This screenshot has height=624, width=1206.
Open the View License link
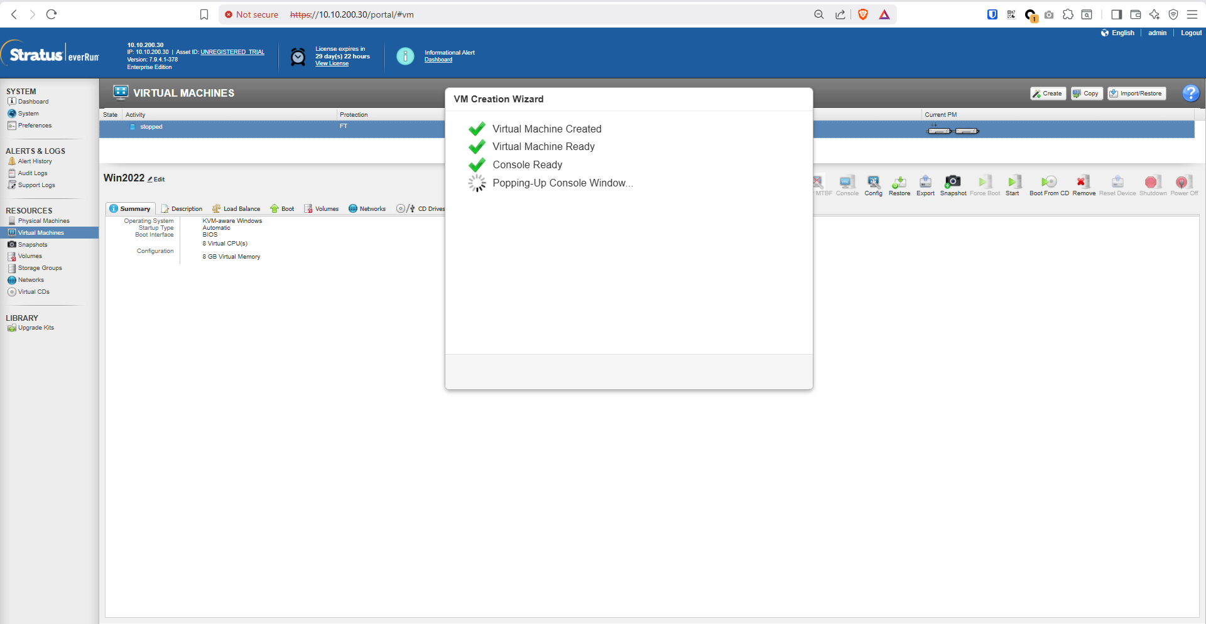(x=332, y=63)
